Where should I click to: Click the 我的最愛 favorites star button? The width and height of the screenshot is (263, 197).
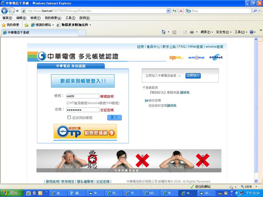10,25
